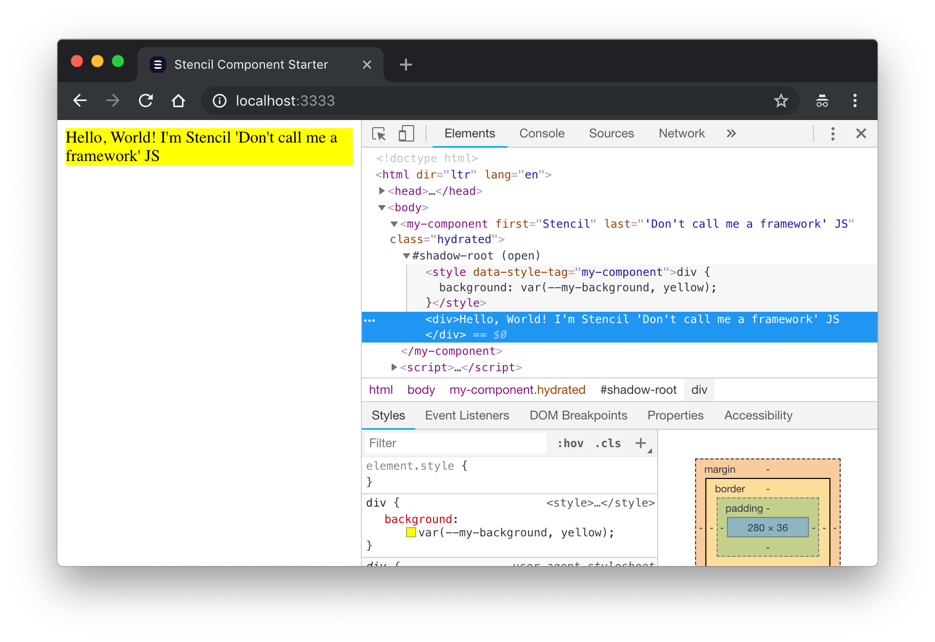Select the Styles tab
Viewport: 935px width, 642px height.
388,415
